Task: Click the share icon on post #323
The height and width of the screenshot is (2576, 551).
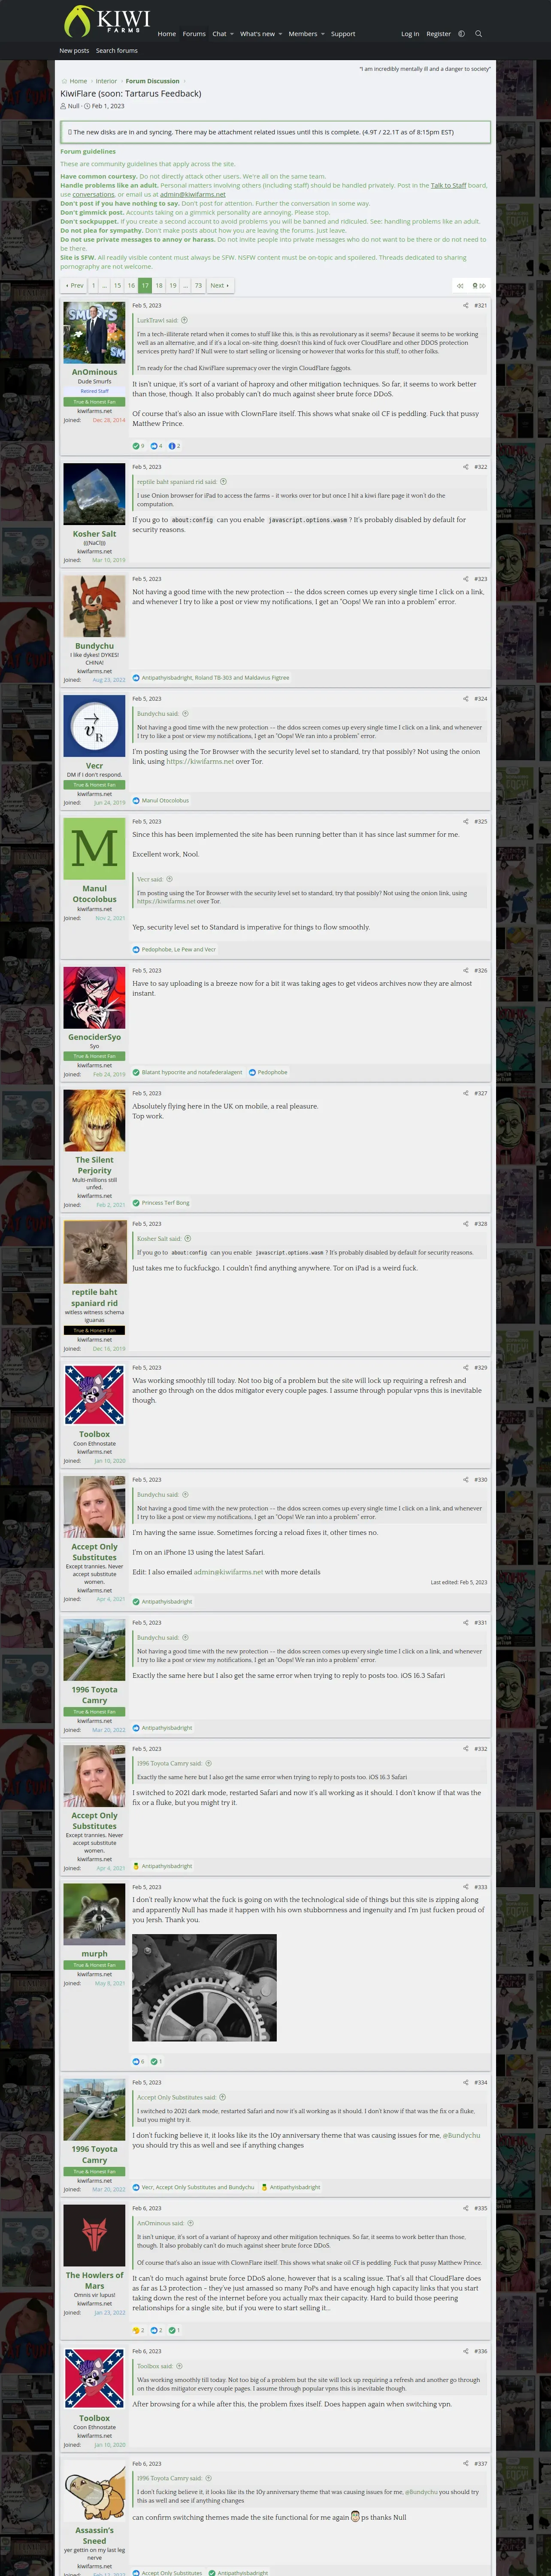Action: click(465, 579)
